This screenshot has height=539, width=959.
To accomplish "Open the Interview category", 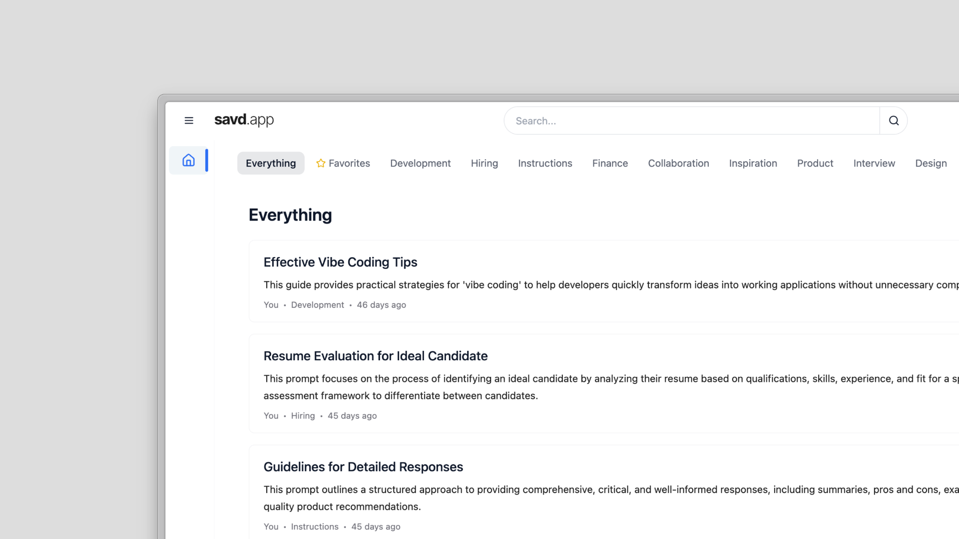I will click(x=874, y=163).
